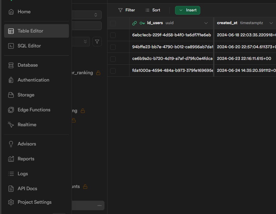Click the SQL Editor terminal icon

coord(11,46)
